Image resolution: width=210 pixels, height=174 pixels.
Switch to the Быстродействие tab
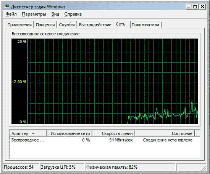point(95,25)
